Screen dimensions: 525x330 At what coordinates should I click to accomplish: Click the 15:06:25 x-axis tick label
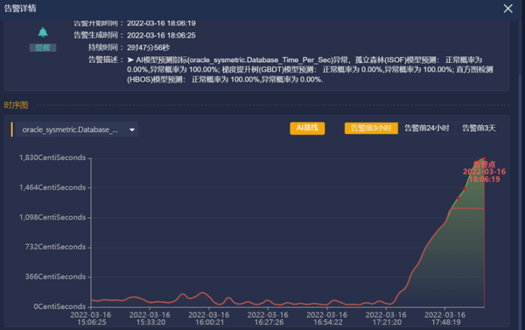[91, 319]
